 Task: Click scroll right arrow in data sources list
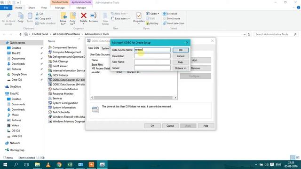(x=175, y=98)
